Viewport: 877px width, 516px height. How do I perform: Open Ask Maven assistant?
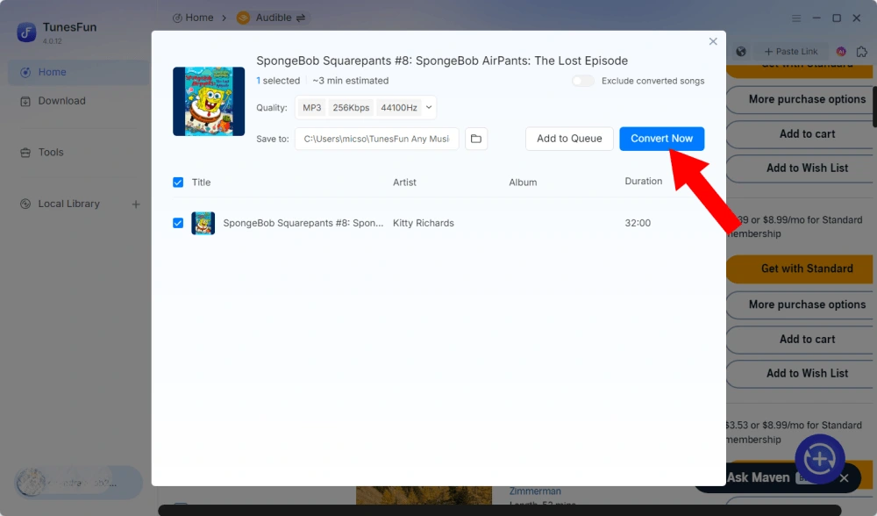[758, 477]
